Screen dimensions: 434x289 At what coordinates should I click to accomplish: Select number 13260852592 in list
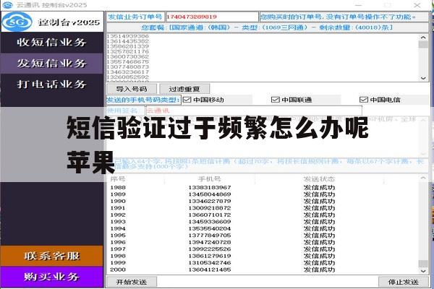tap(128, 77)
